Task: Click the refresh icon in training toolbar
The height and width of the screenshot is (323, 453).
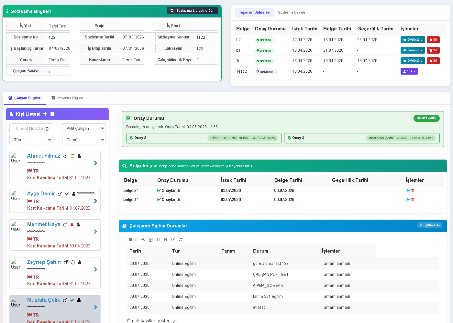Action: point(181,240)
